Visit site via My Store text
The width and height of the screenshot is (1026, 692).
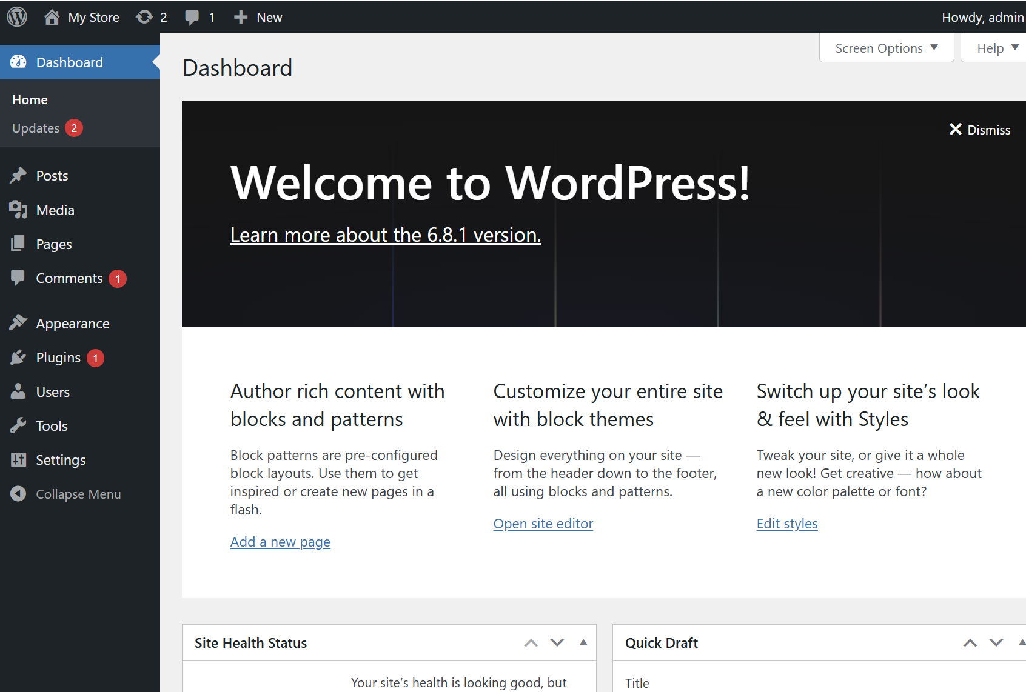[x=93, y=18]
